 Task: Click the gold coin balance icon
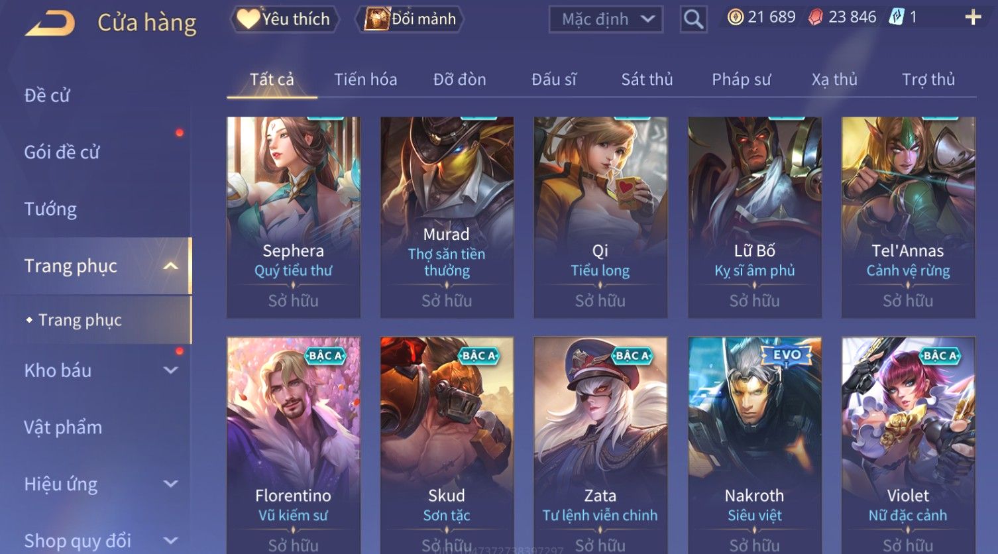tap(735, 17)
